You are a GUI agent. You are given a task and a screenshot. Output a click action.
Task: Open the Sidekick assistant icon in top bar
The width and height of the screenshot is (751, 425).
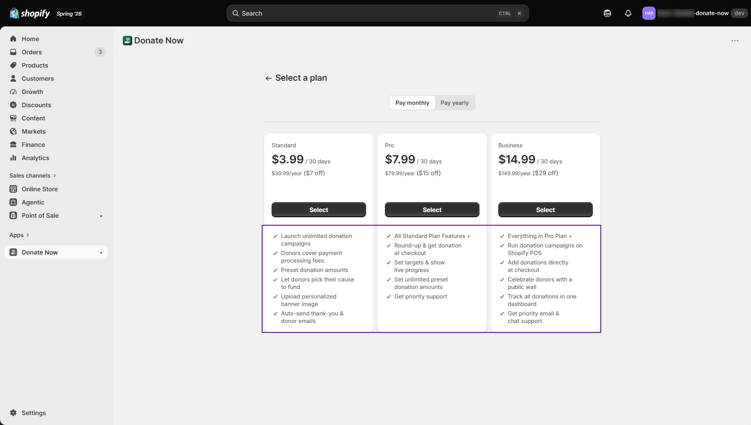point(607,13)
